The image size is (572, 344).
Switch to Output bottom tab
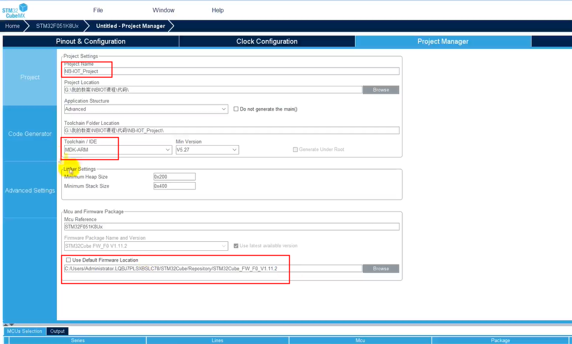(x=57, y=331)
